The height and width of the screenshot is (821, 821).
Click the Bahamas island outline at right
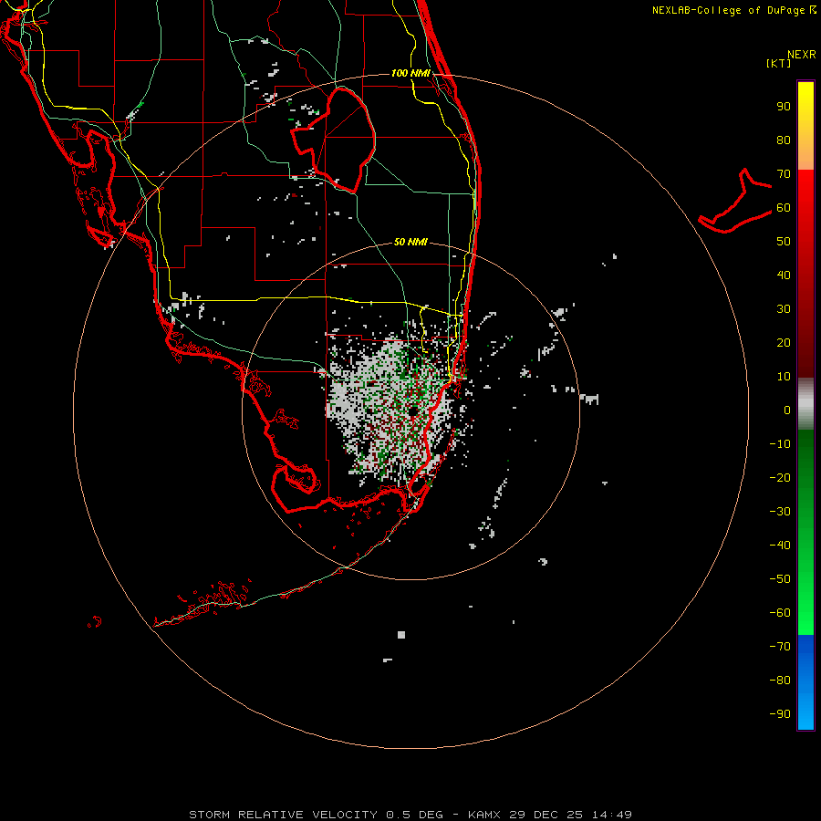[735, 201]
